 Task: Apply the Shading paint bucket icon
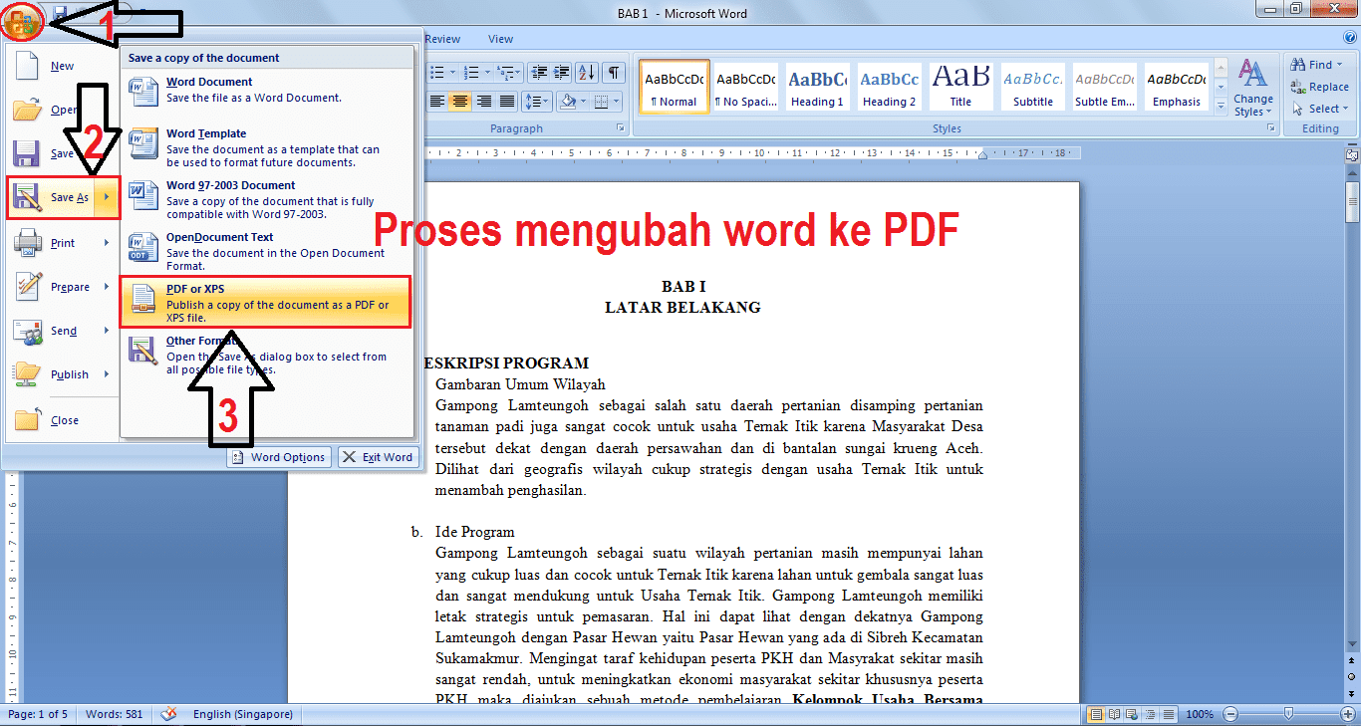(x=567, y=102)
